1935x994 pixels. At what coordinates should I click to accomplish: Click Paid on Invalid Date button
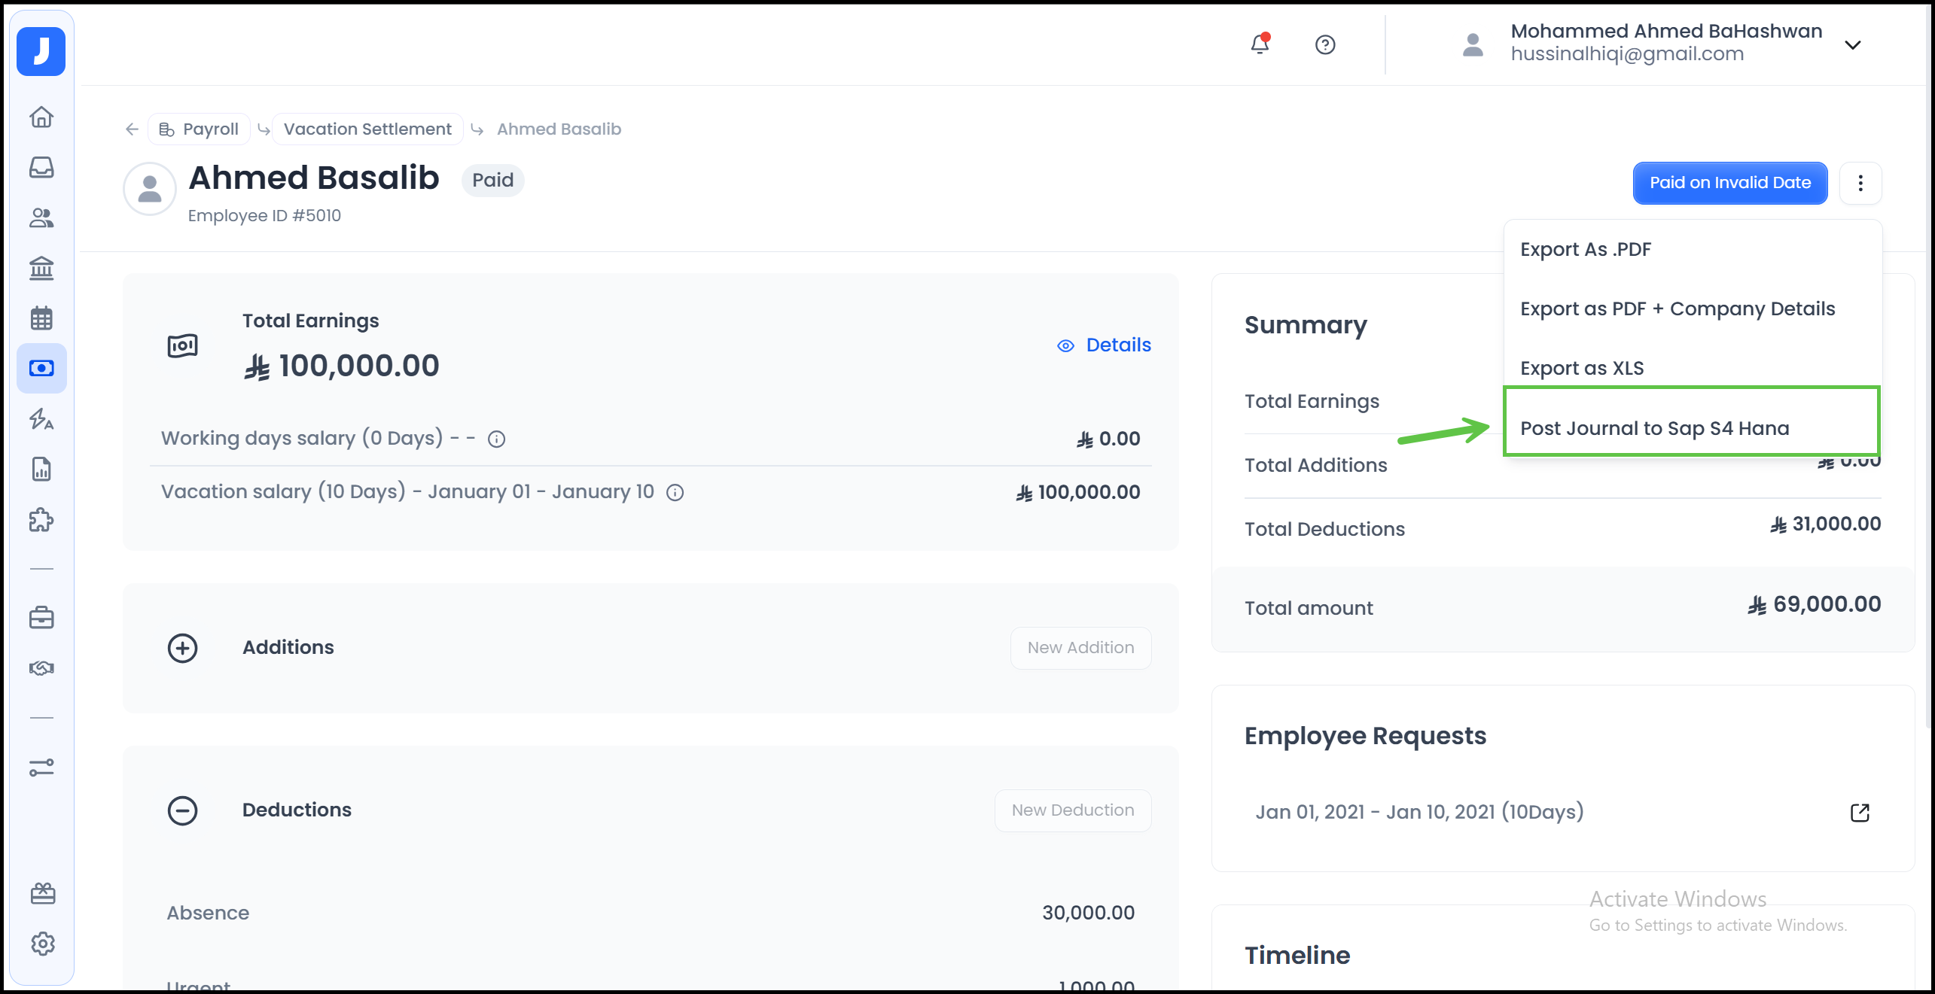[x=1729, y=183]
